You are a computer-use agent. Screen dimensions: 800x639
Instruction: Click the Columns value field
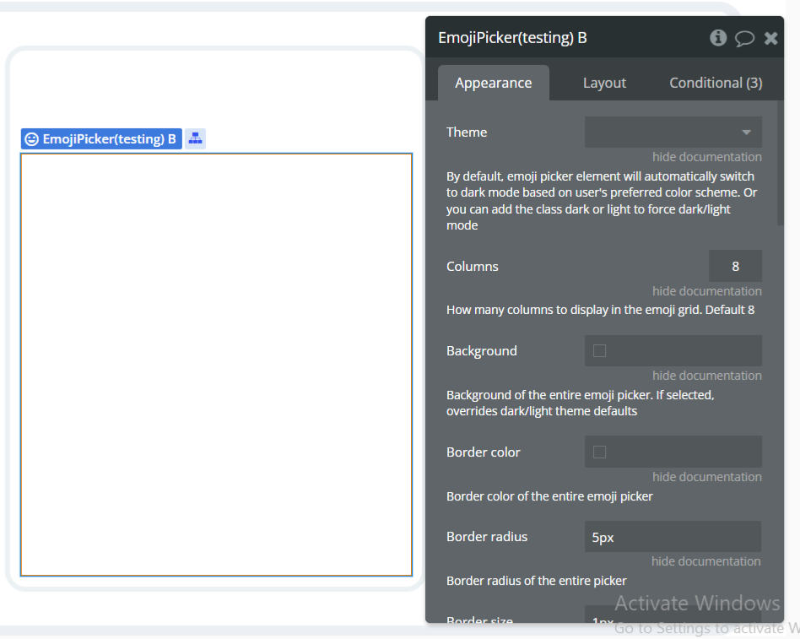pos(735,266)
